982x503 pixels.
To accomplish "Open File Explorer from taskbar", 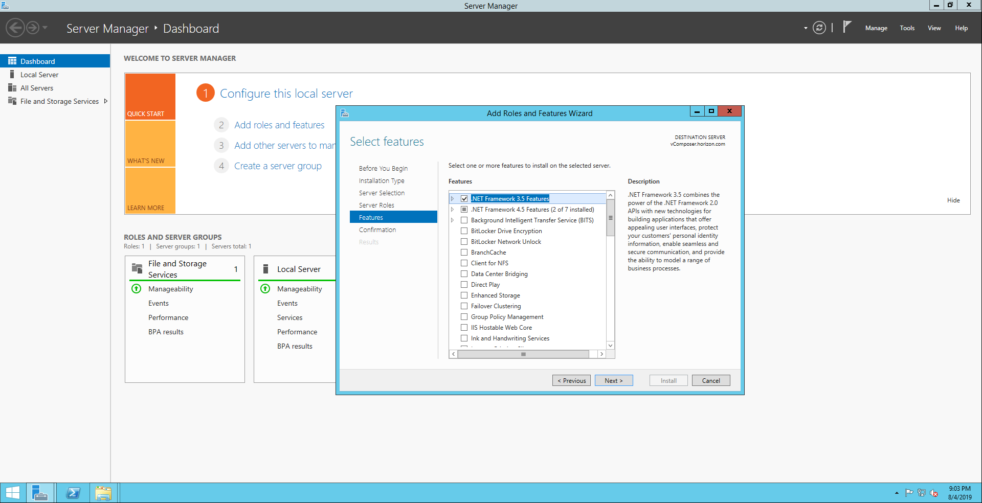I will point(103,493).
